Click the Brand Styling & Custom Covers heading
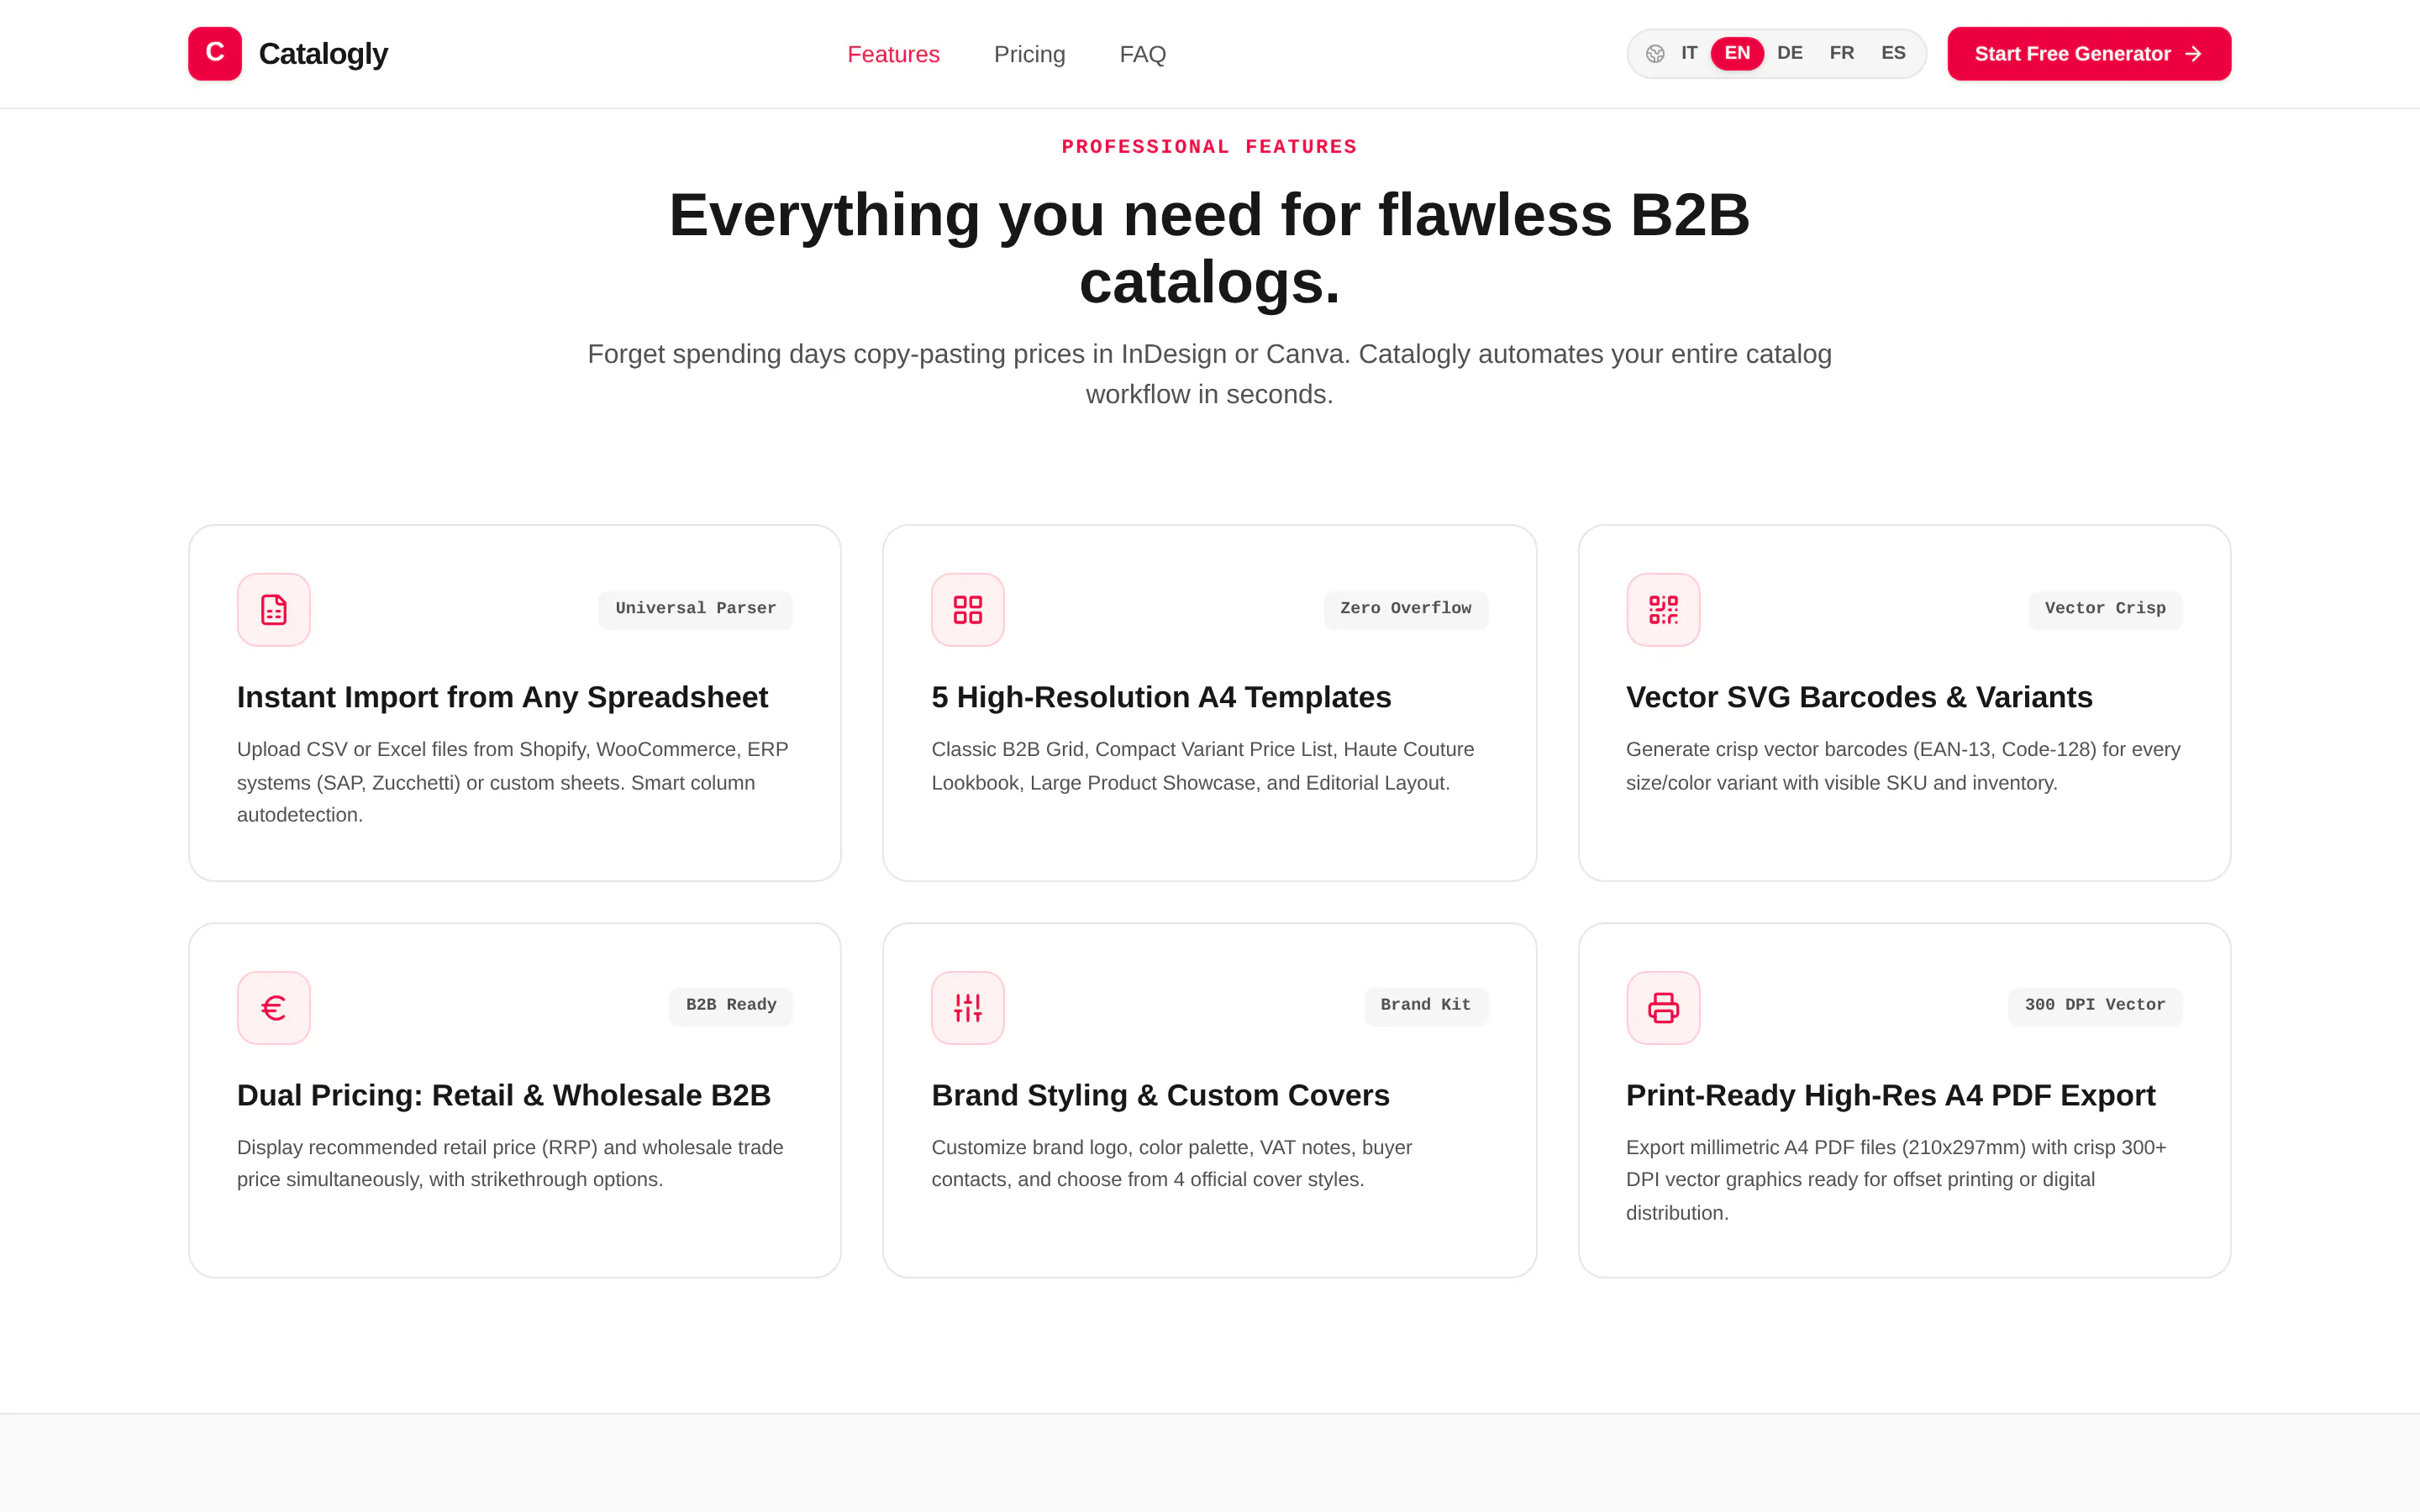Viewport: 2420px width, 1512px height. [1160, 1095]
